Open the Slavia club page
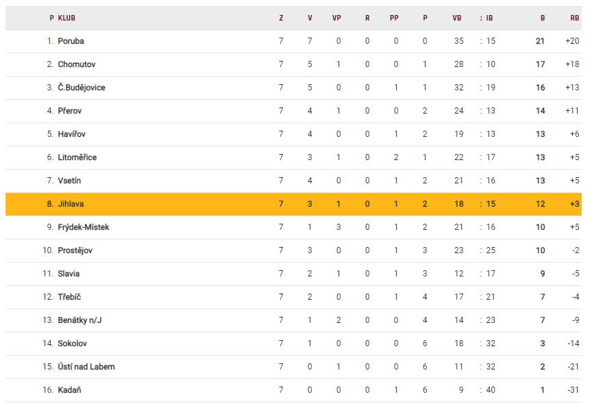592x403 pixels. tap(69, 274)
